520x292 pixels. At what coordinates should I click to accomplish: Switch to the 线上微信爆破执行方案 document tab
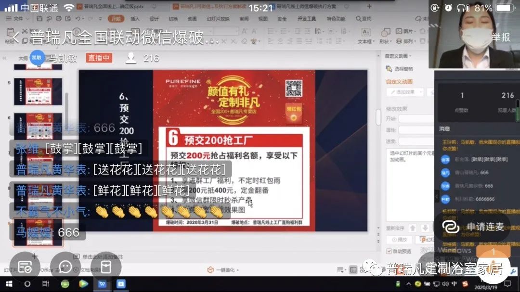[307, 6]
